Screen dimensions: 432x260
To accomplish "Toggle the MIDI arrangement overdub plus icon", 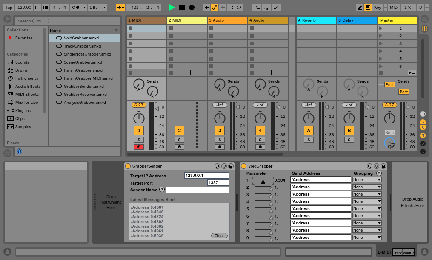I will click(206, 7).
